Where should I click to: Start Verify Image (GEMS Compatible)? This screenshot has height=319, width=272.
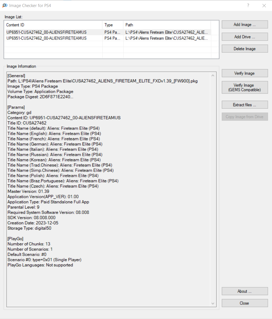point(245,87)
